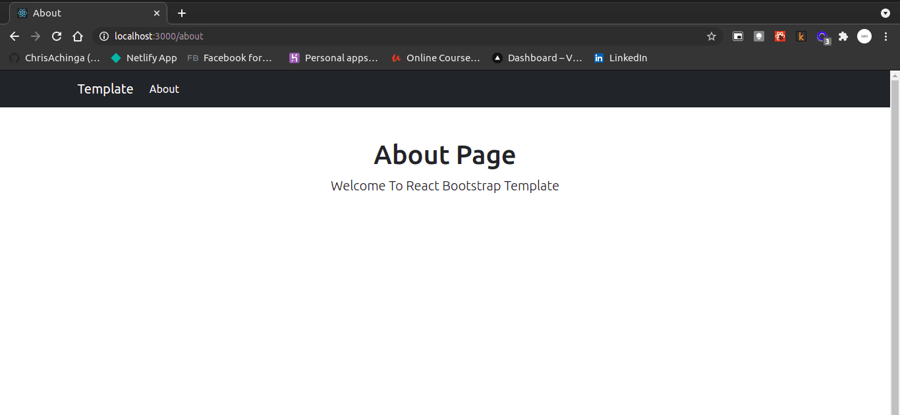Click the scrollbar up arrow
Screen dimensions: 900x415
point(895,75)
